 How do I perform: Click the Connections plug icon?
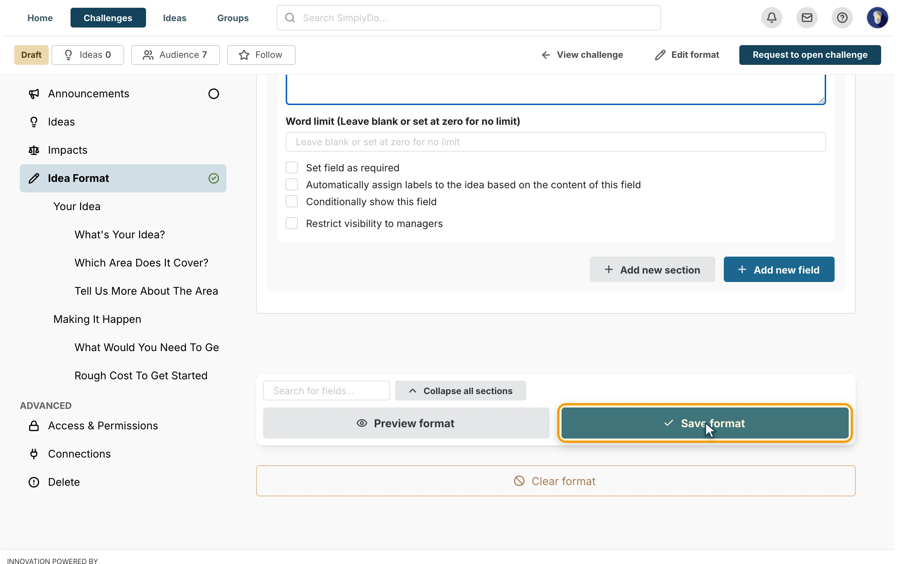[x=34, y=454]
